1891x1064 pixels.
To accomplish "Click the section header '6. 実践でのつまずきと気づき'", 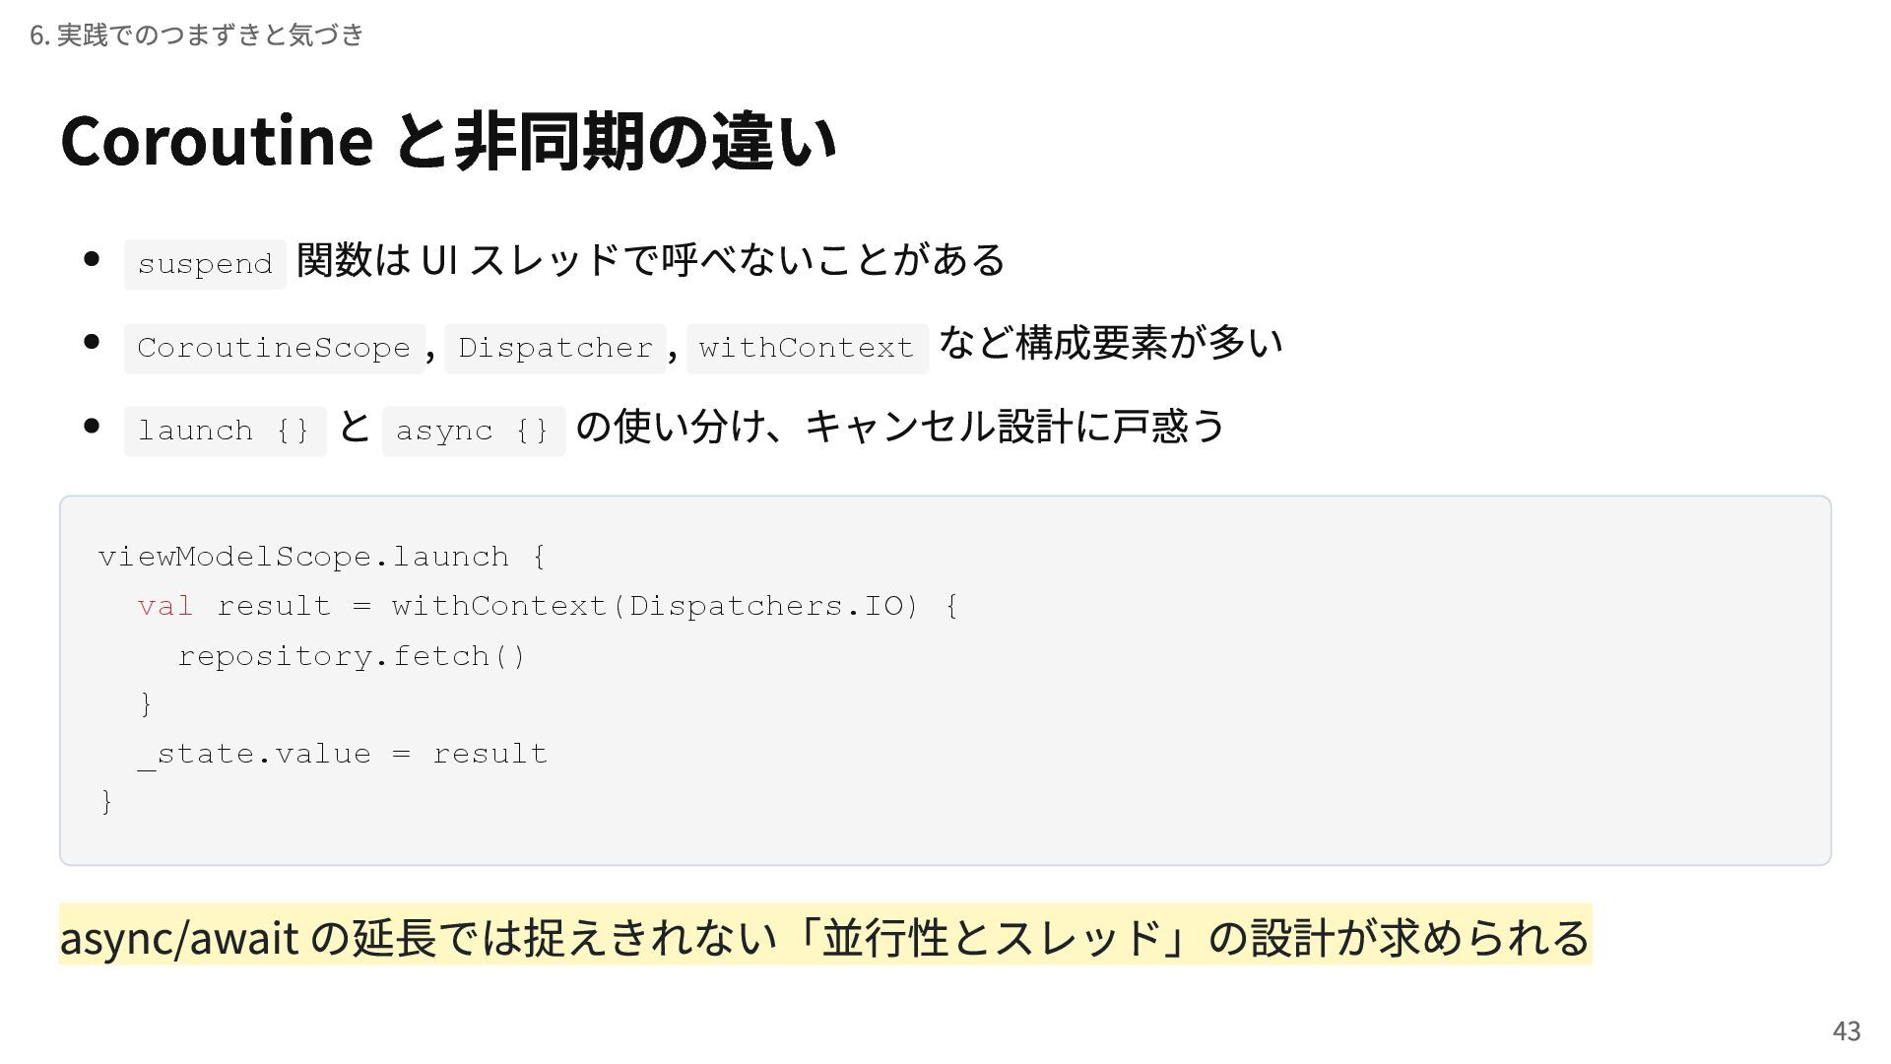I will [197, 35].
